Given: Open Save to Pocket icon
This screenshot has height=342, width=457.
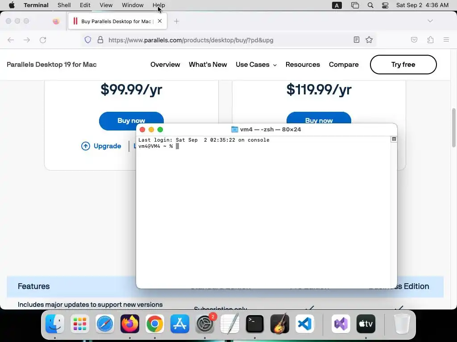Looking at the screenshot, I should click(414, 40).
